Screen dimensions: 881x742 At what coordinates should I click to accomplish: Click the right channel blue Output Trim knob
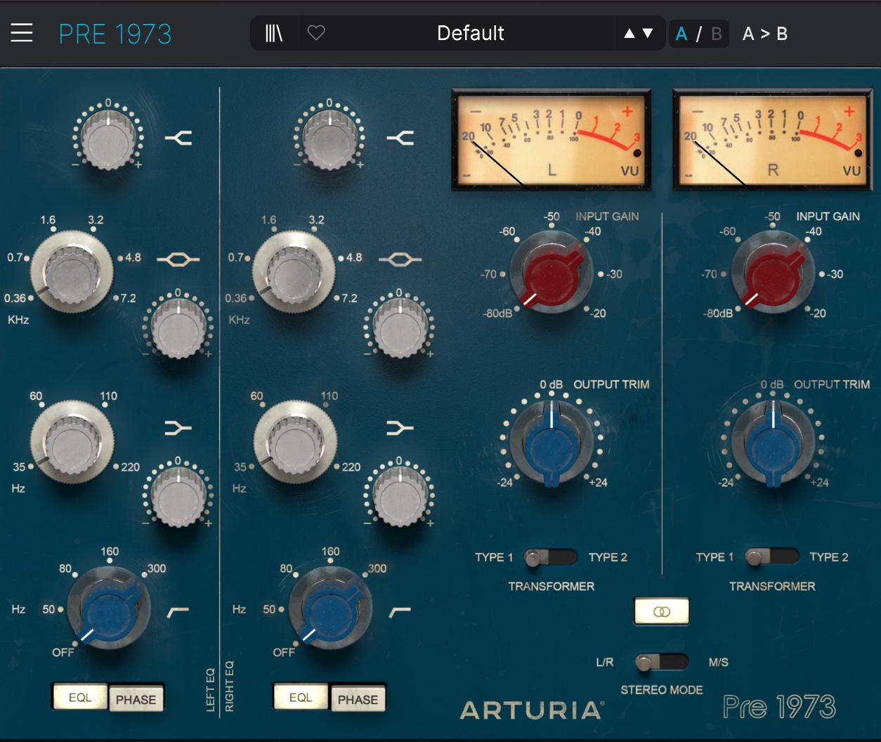773,443
